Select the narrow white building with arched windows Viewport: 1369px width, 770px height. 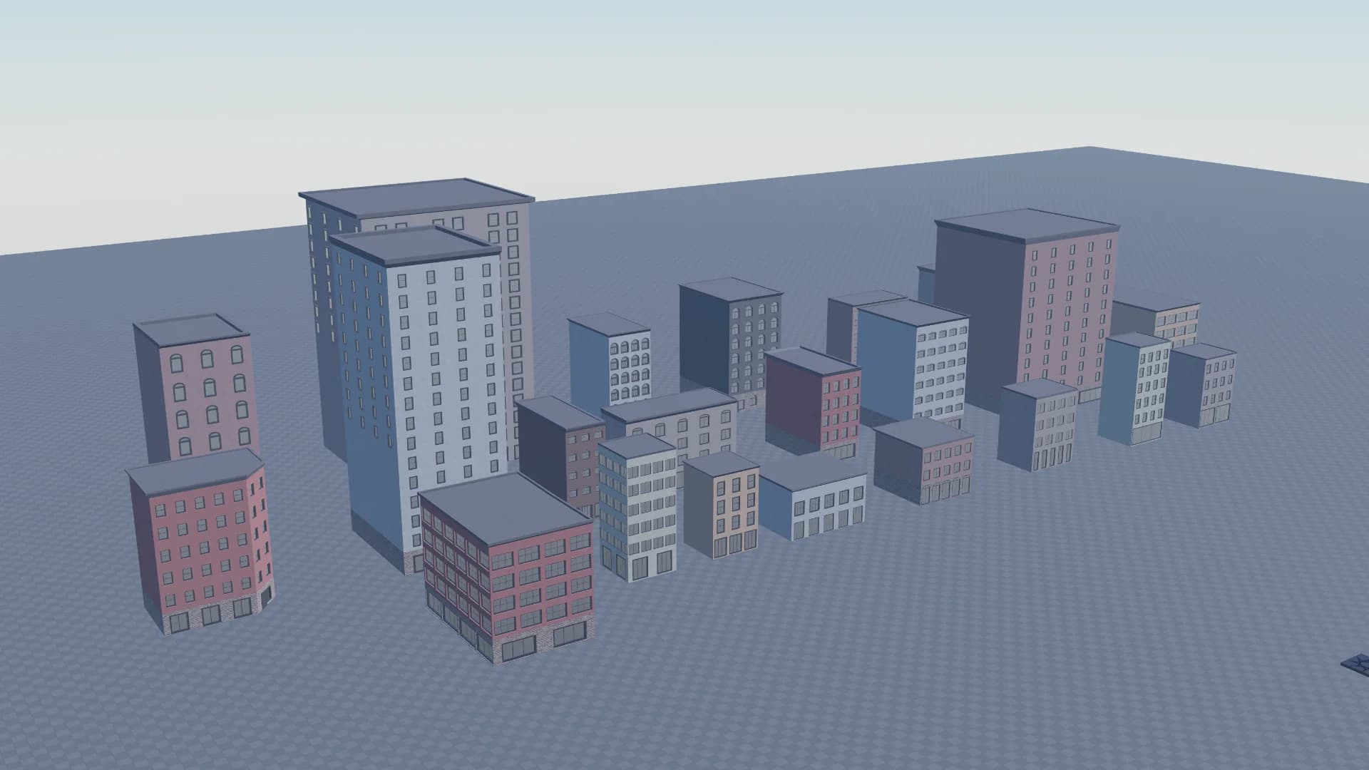pos(610,360)
